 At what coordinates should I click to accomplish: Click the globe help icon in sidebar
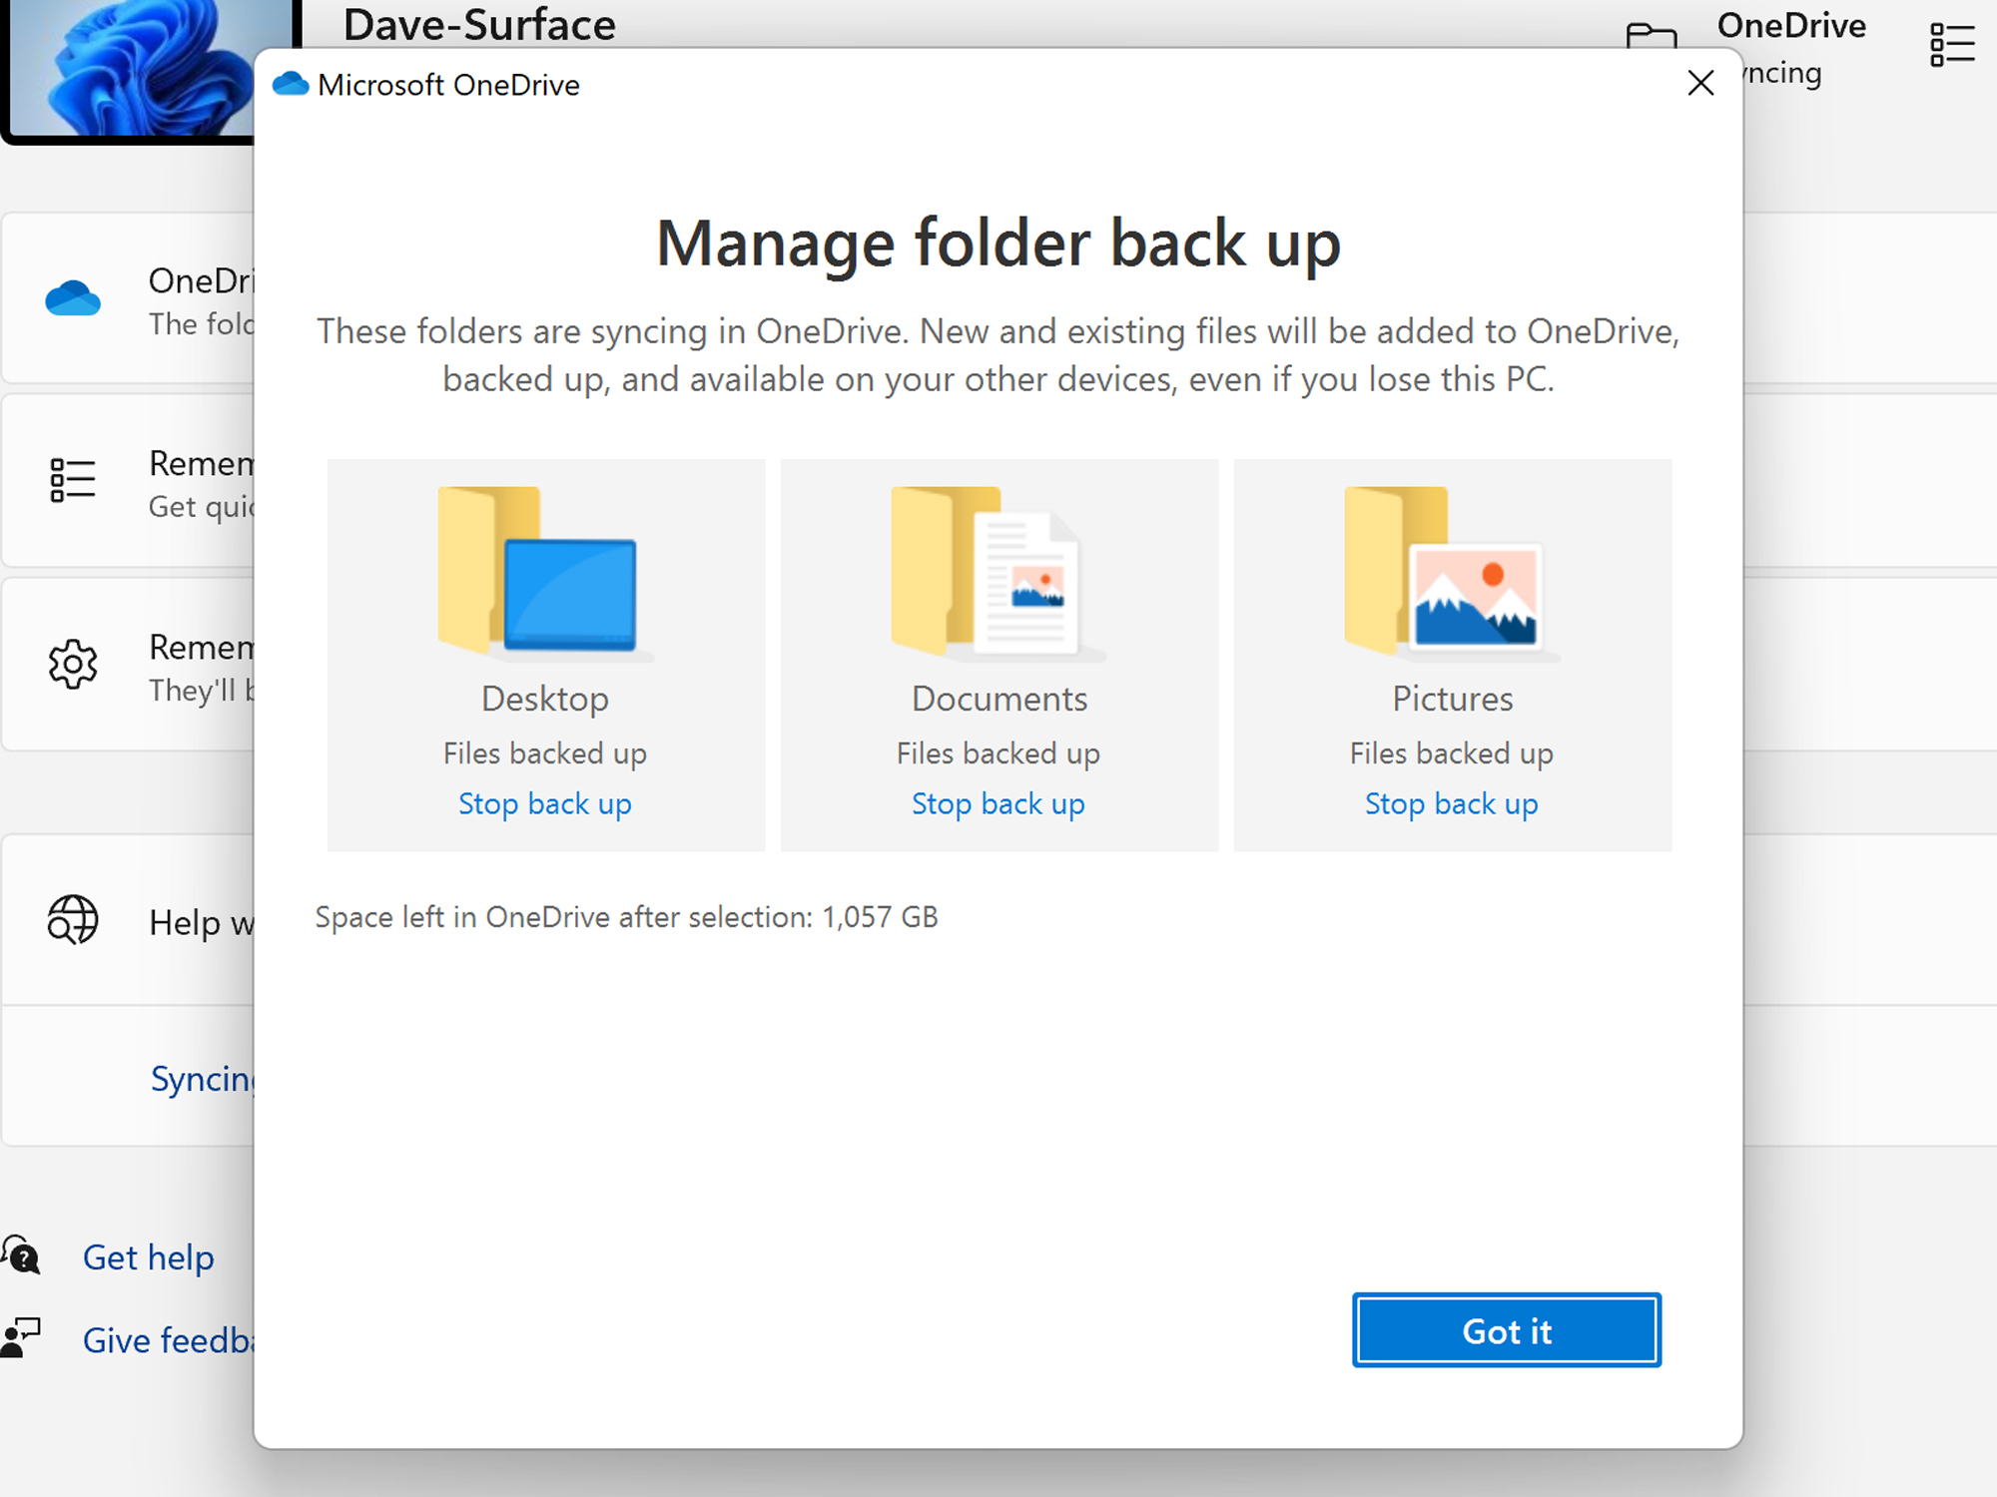(72, 921)
